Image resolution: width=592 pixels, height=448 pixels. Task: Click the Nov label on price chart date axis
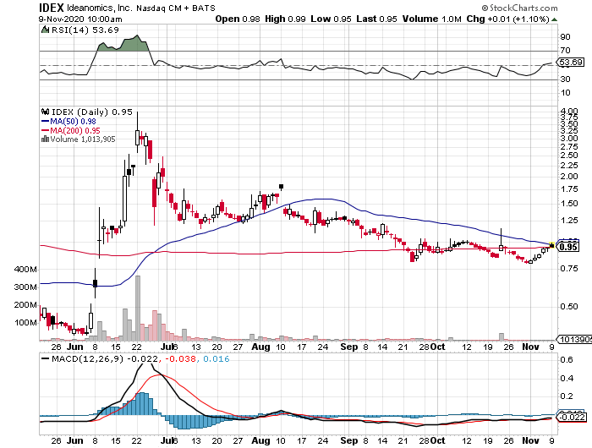530,347
